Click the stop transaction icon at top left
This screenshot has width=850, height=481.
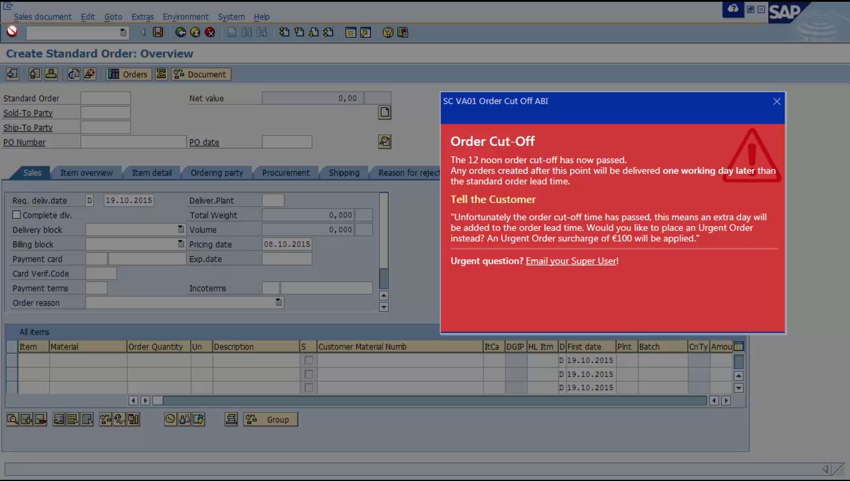[x=12, y=31]
